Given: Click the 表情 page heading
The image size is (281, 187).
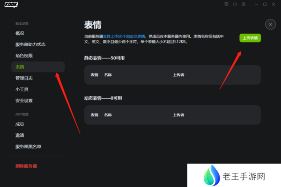Looking at the screenshot, I should click(93, 25).
